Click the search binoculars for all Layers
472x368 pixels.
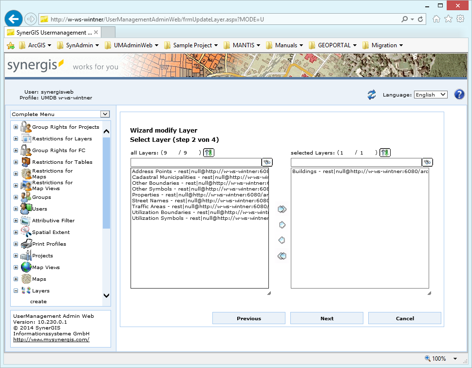point(267,162)
